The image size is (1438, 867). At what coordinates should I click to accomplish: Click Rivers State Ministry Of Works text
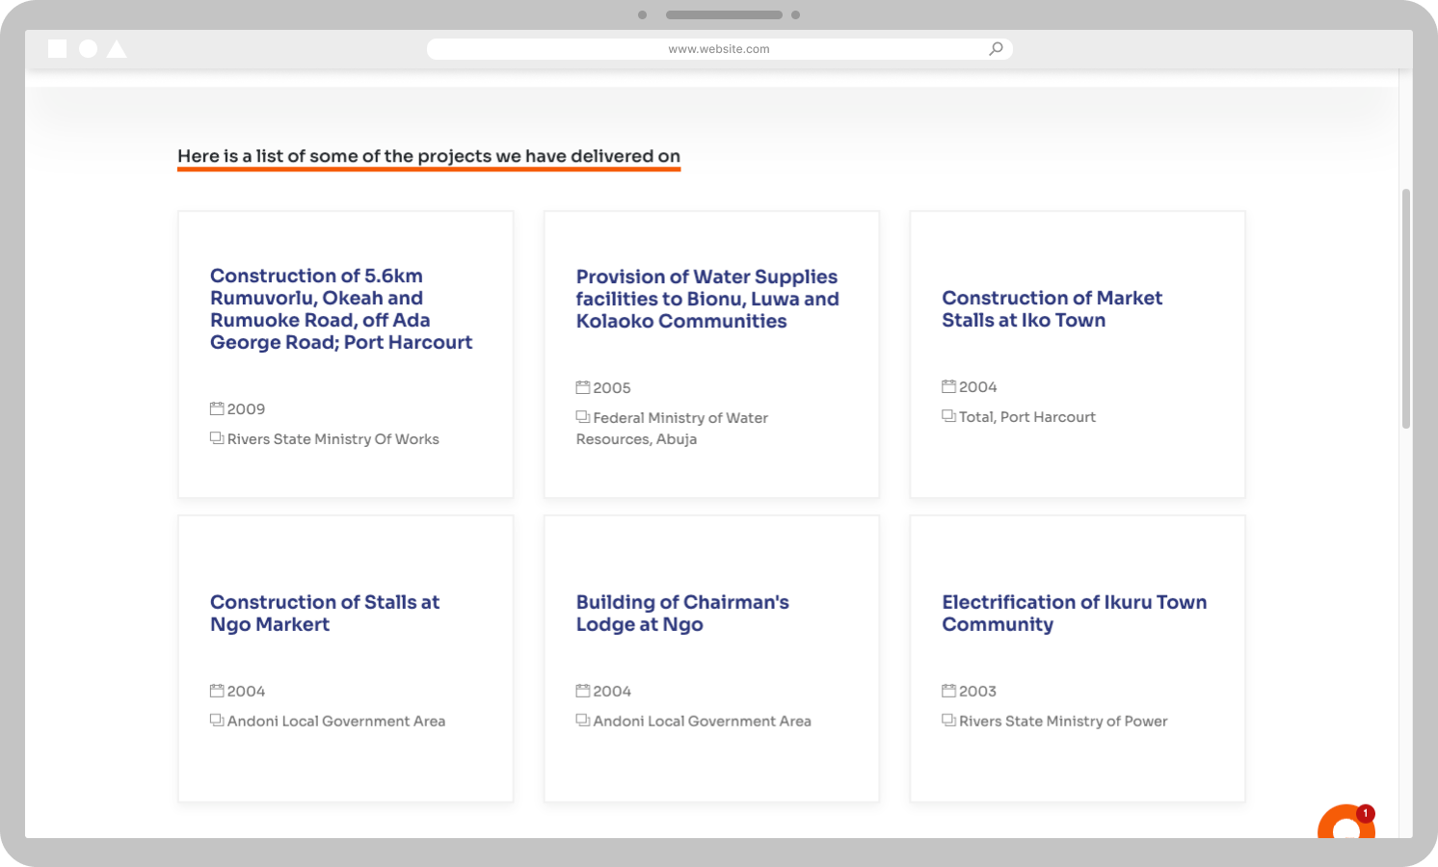pyautogui.click(x=333, y=439)
